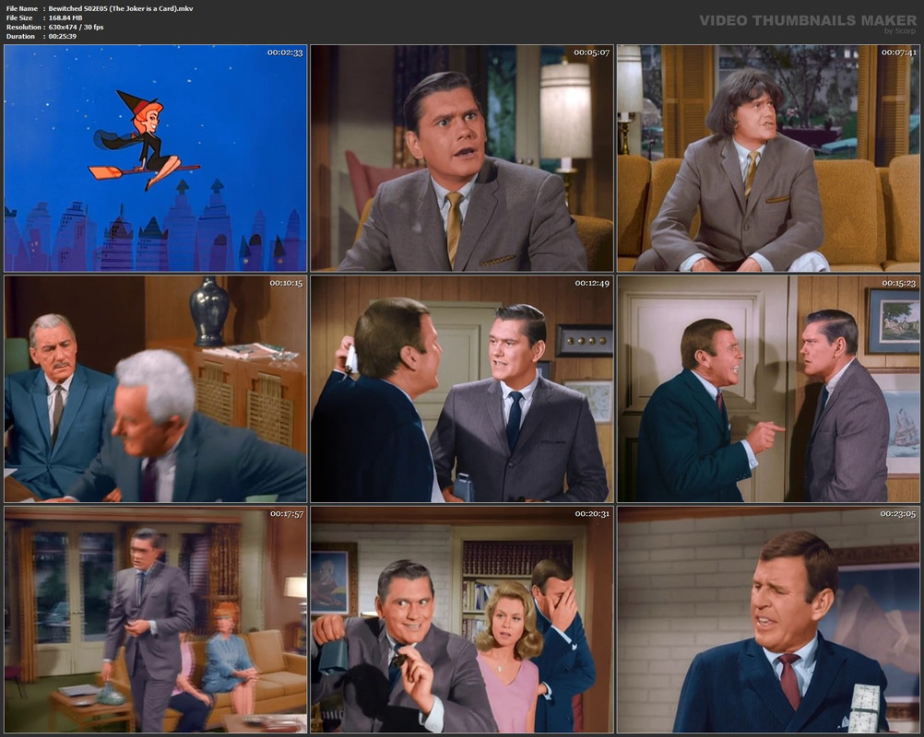Open the thumbnail at 00:07:41
924x737 pixels.
coord(768,158)
